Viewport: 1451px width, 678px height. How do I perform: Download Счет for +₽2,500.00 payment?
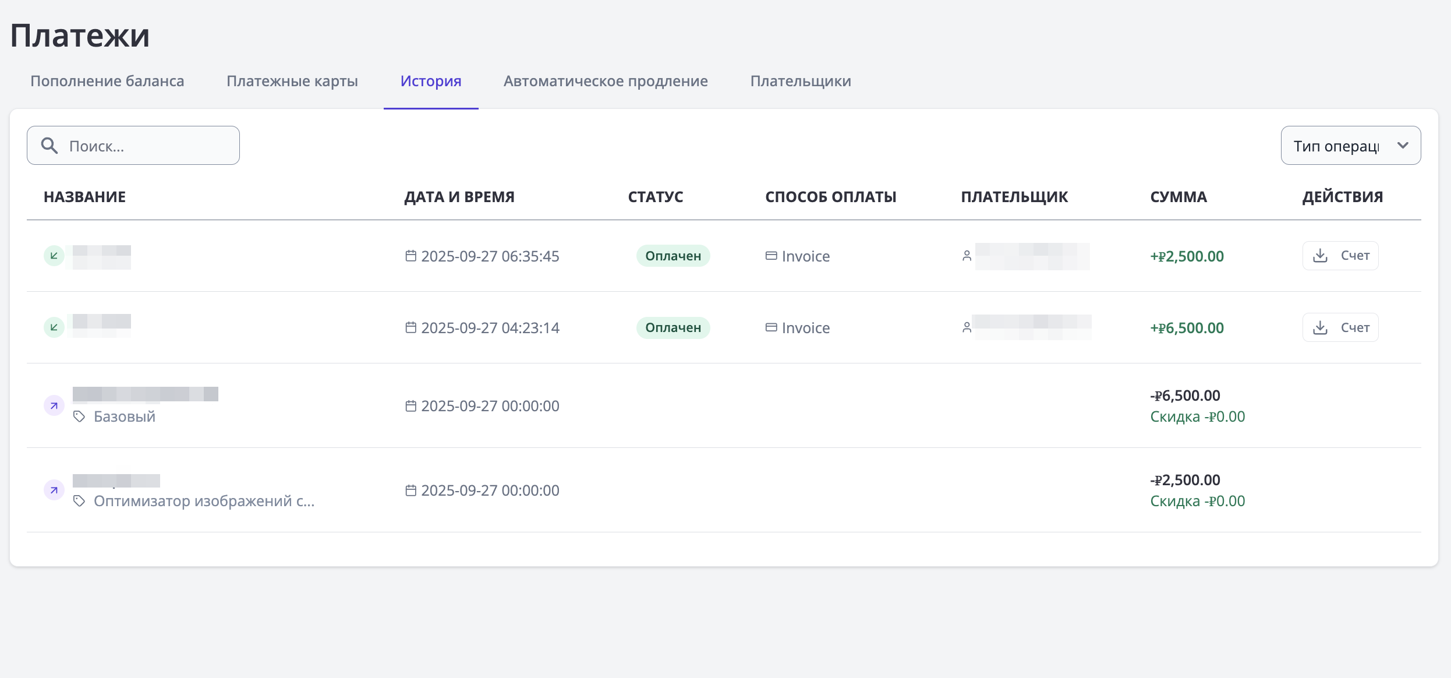pyautogui.click(x=1340, y=256)
